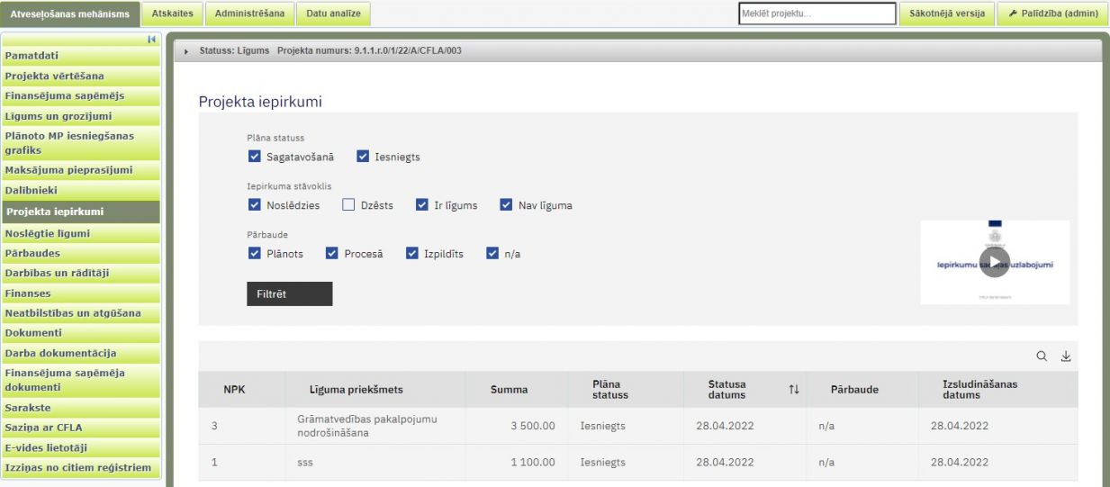Play the Iepirkumu video tutorial
Image resolution: width=1110 pixels, height=487 pixels.
pyautogui.click(x=994, y=261)
